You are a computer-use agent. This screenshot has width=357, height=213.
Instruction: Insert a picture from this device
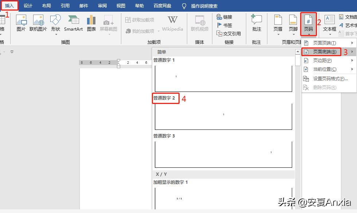(21, 23)
